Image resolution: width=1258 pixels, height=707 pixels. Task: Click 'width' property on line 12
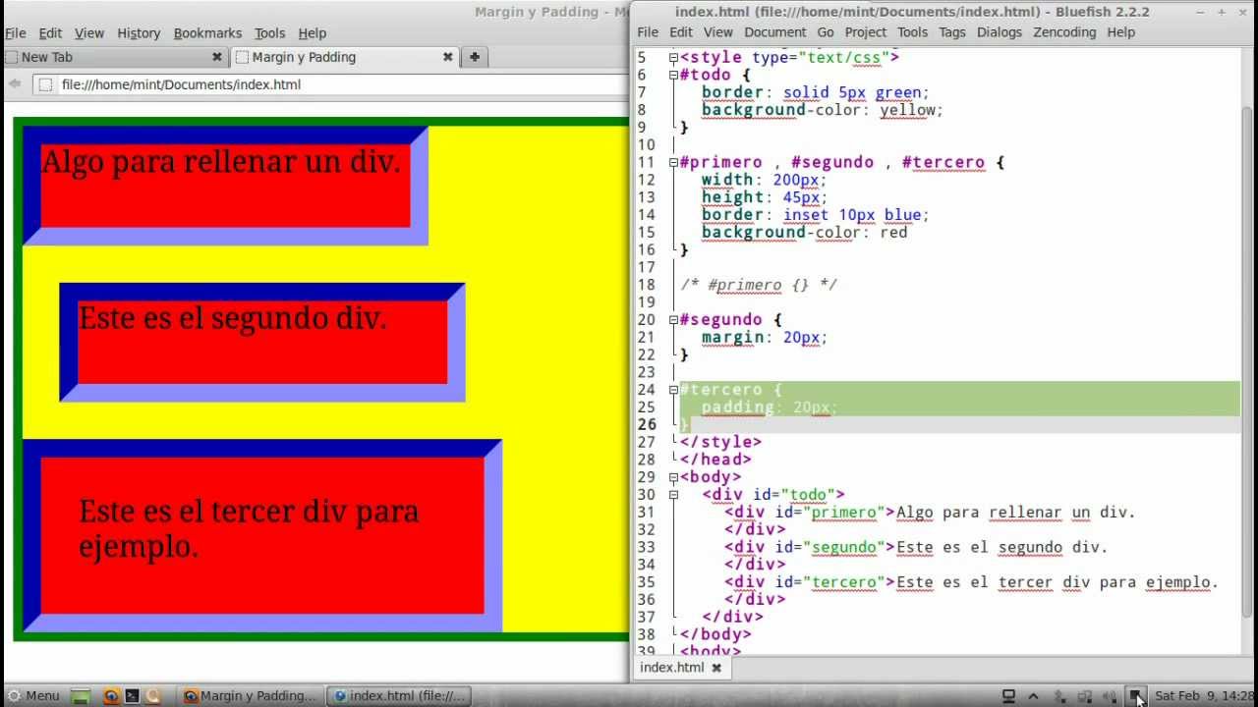[x=727, y=180]
